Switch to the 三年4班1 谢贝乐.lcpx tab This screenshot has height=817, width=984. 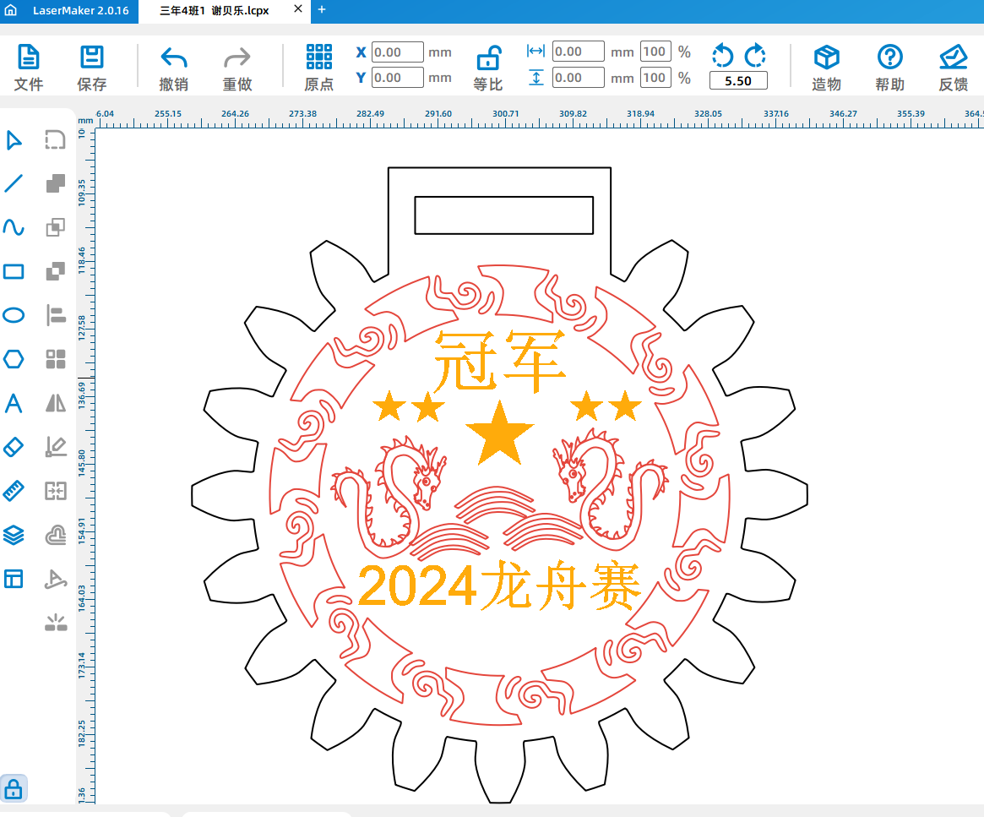pos(213,11)
